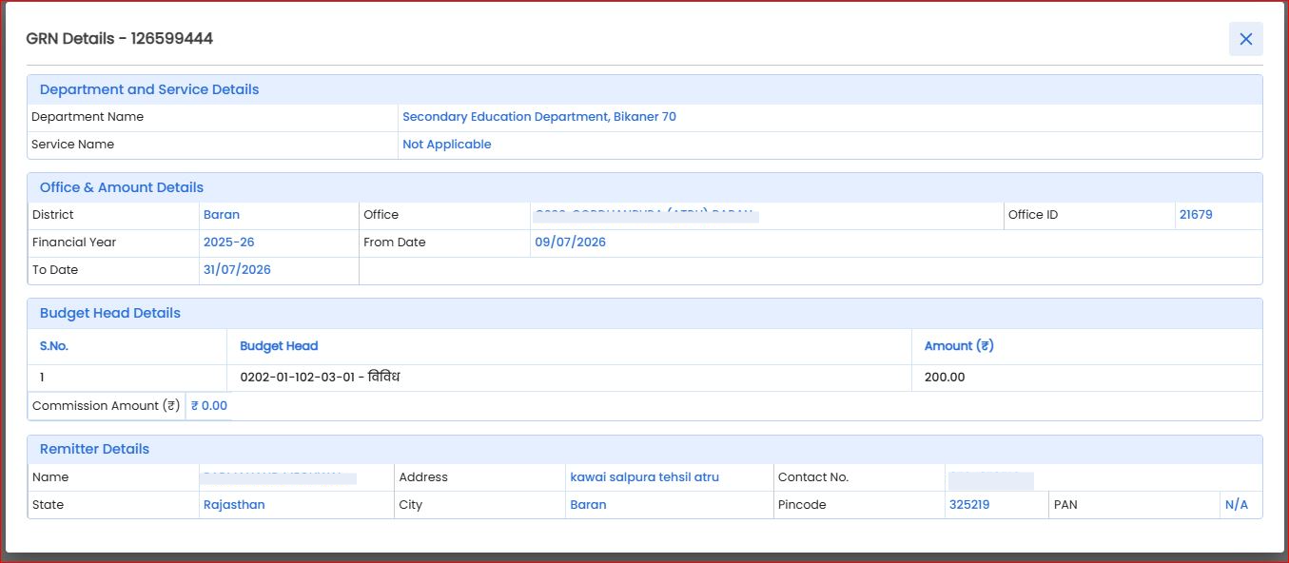The image size is (1289, 563).
Task: Select the Not Applicable service value
Action: coord(447,145)
